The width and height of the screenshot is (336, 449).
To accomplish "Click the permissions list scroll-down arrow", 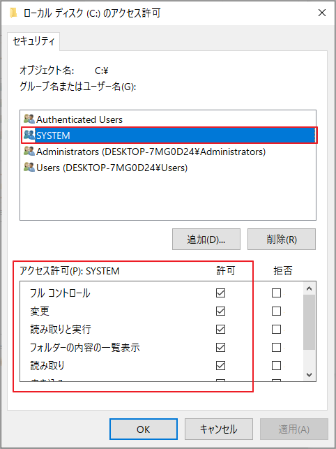I will click(309, 374).
